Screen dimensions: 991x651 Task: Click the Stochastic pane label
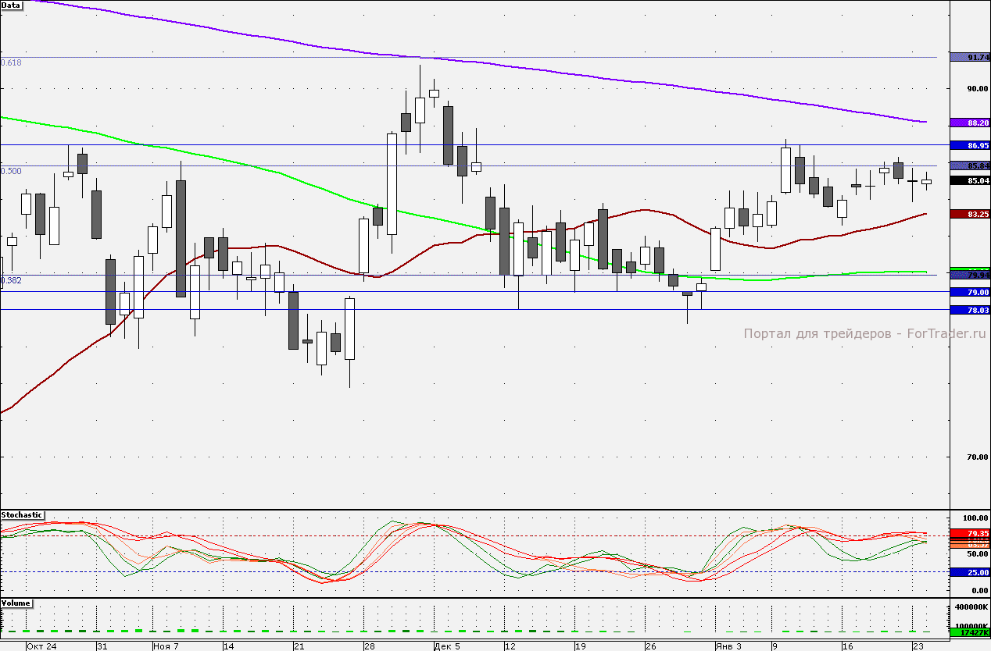(x=22, y=515)
